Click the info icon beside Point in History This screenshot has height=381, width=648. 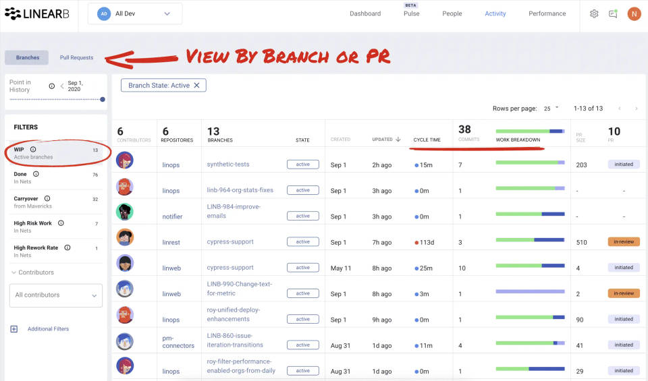pyautogui.click(x=52, y=86)
